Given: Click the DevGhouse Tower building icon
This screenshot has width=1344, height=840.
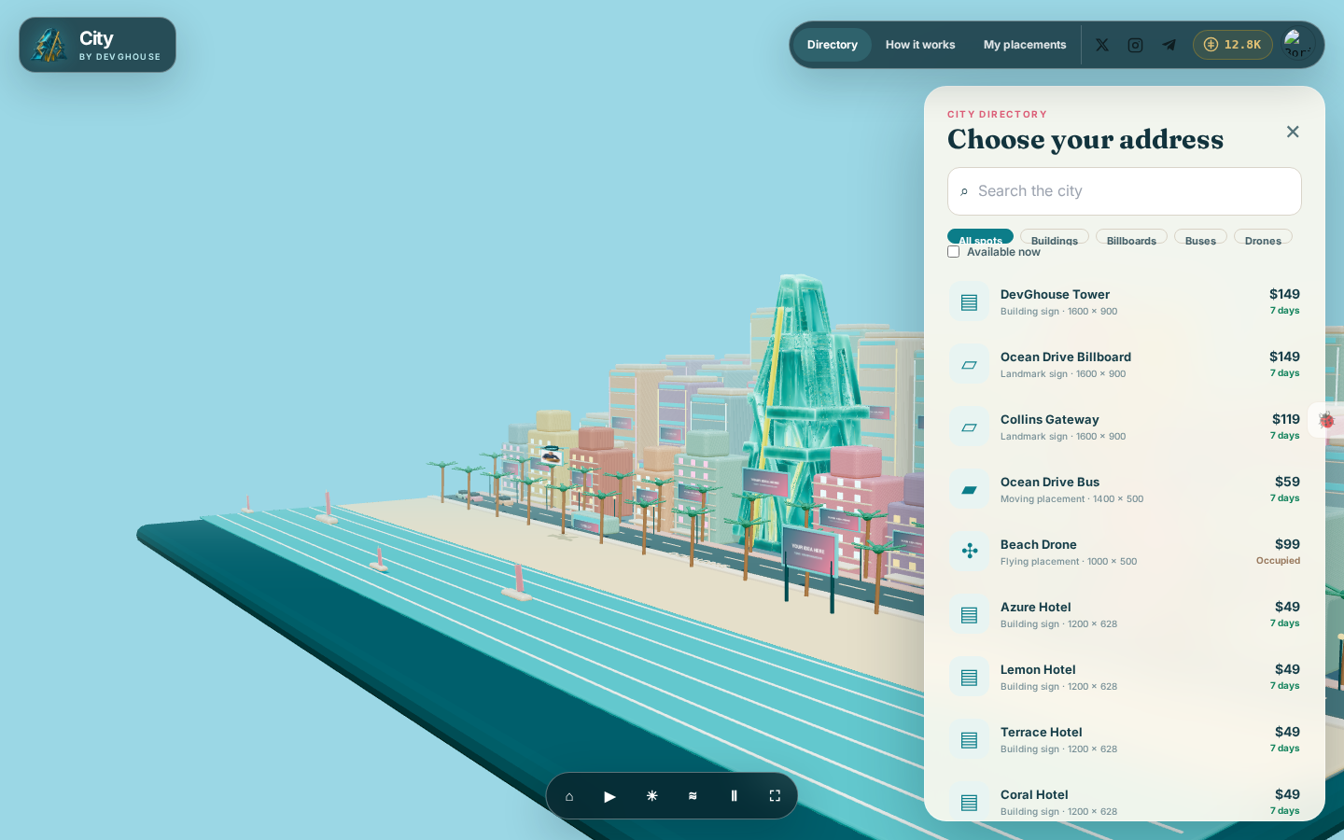Looking at the screenshot, I should coord(970,302).
